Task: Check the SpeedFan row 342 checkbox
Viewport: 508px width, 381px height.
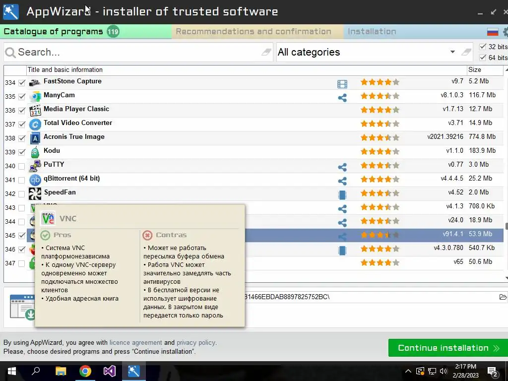Action: [22, 194]
